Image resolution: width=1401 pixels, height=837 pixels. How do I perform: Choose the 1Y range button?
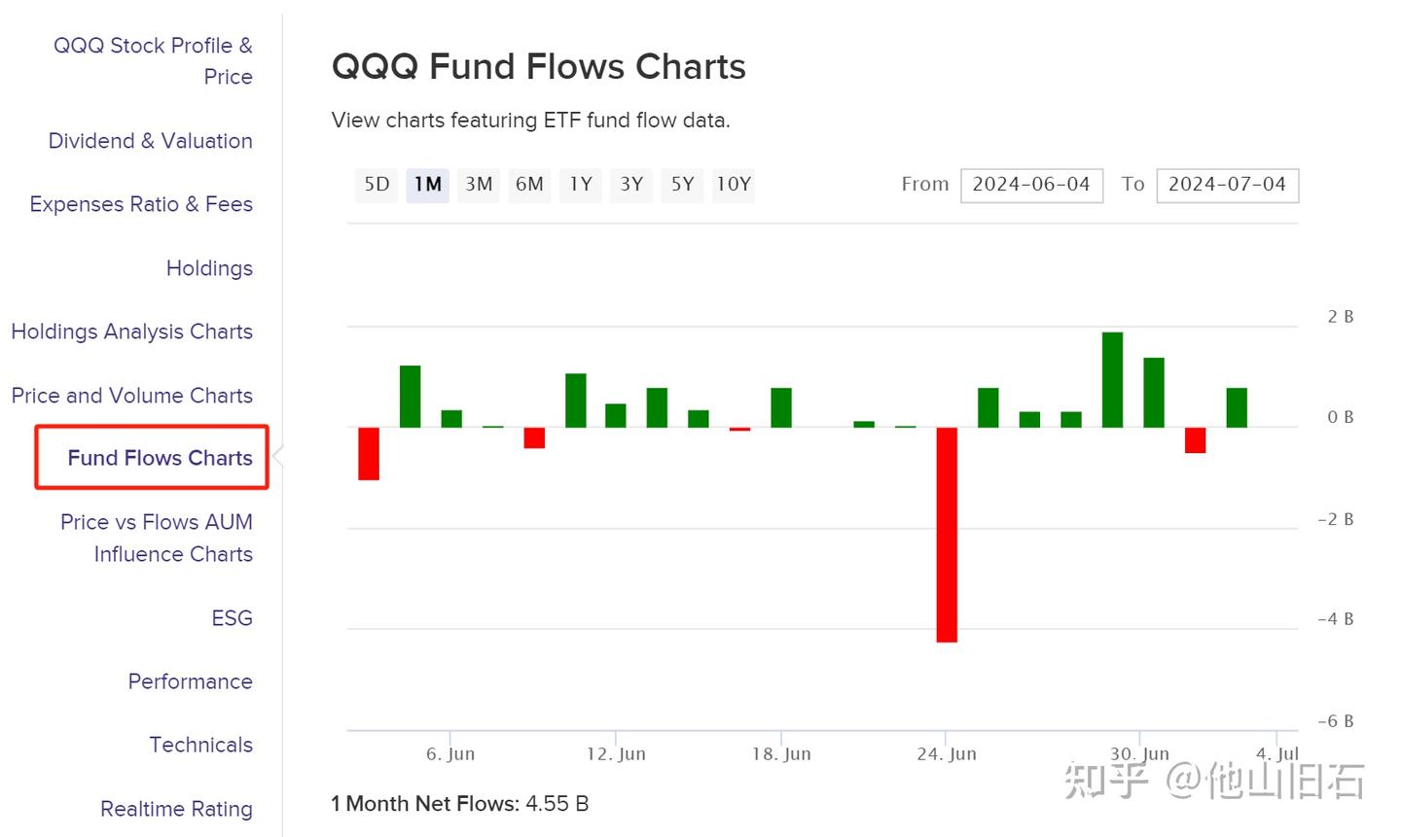(581, 185)
